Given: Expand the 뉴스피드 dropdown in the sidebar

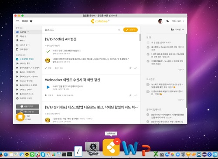Looking at the screenshot, I should coord(28,32).
